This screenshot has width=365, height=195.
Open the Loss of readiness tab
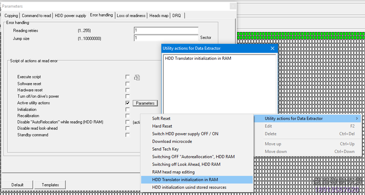131,16
